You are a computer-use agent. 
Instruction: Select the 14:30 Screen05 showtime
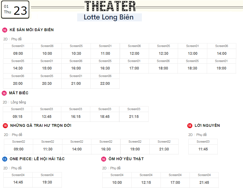point(18,66)
